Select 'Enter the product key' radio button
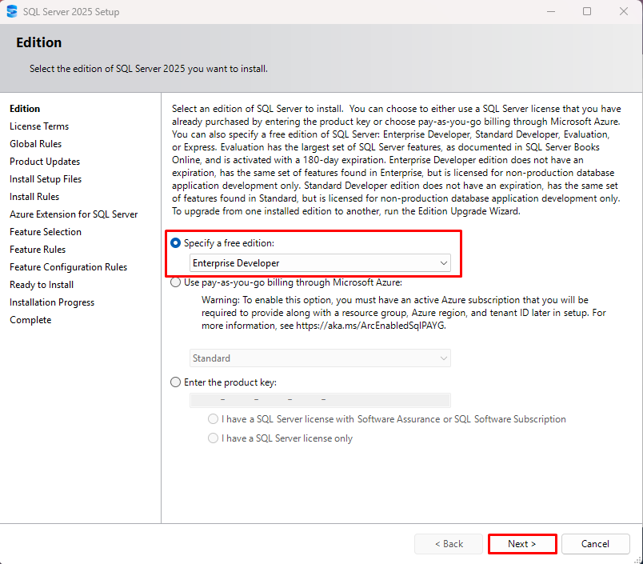 (175, 382)
